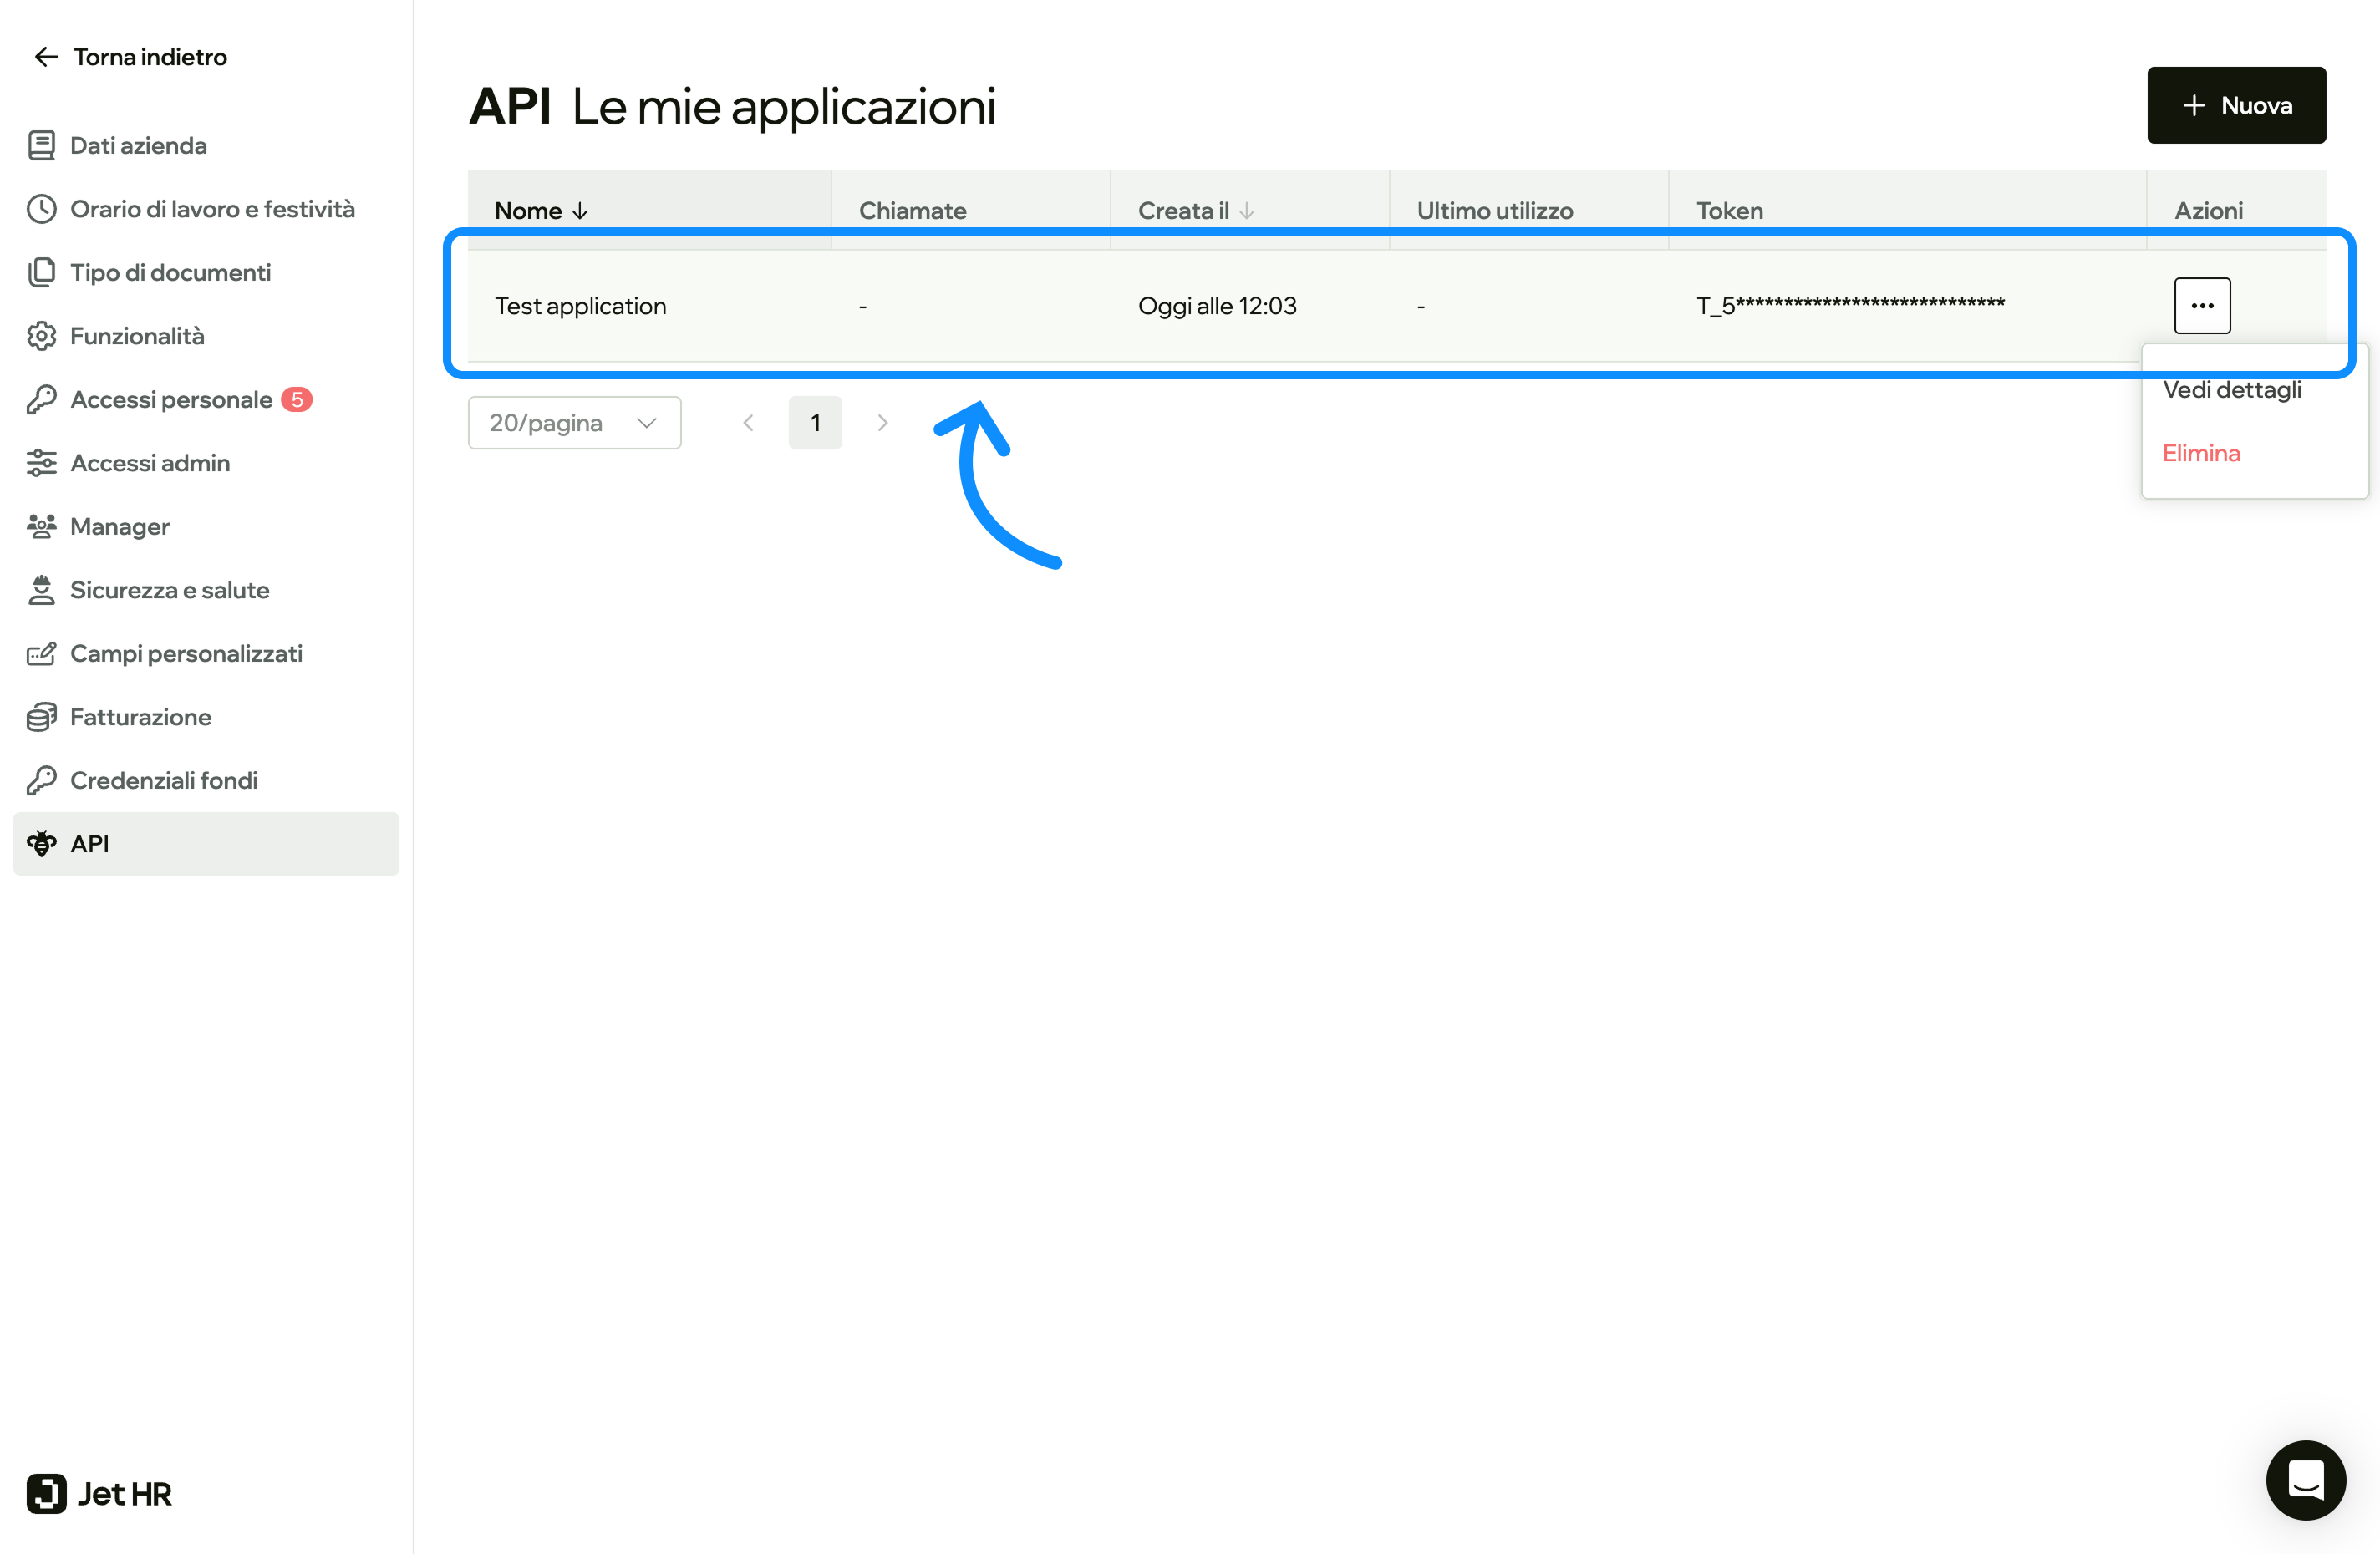Choose Vedi dettagli from the menu
Screen dimensions: 2380x1554
coord(2232,390)
